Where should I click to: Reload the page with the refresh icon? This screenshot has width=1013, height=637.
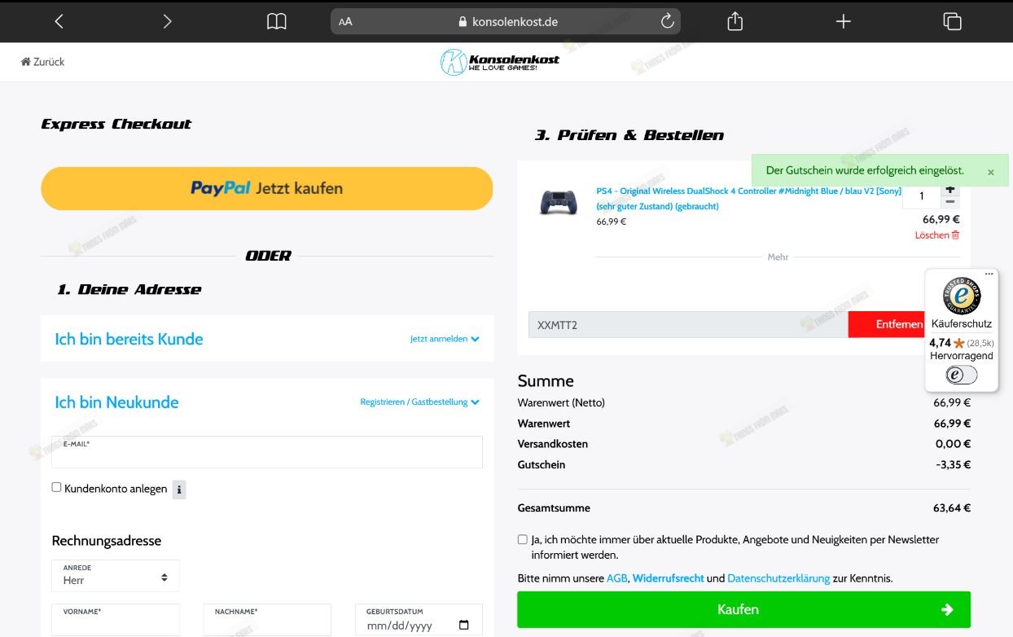coord(667,22)
